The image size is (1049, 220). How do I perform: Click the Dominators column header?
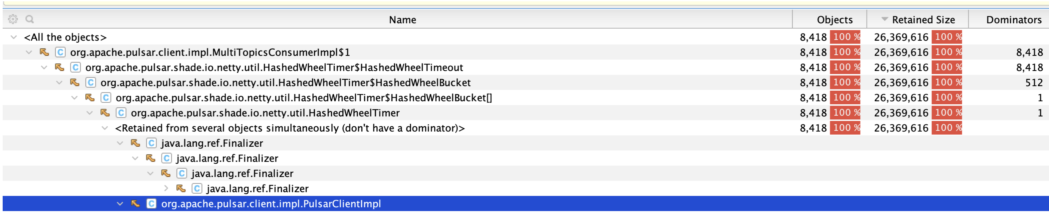pyautogui.click(x=1013, y=19)
